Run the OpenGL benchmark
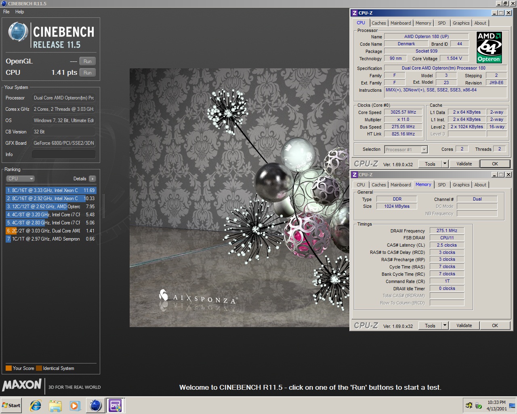The image size is (517, 414). click(87, 61)
